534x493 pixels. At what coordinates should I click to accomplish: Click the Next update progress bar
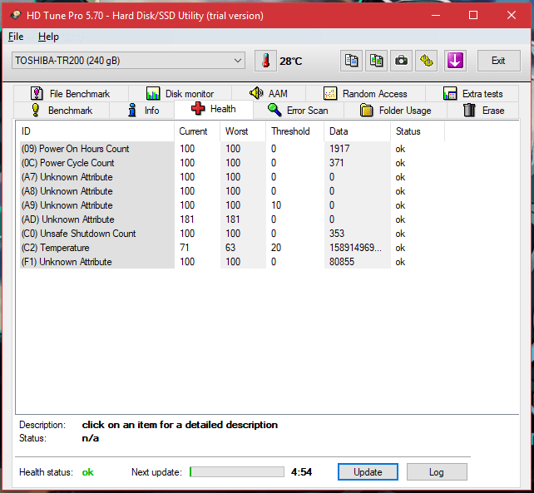237,472
